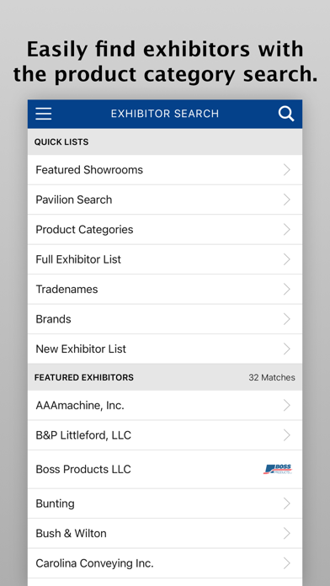Tap the chevron next to Brands

[287, 319]
